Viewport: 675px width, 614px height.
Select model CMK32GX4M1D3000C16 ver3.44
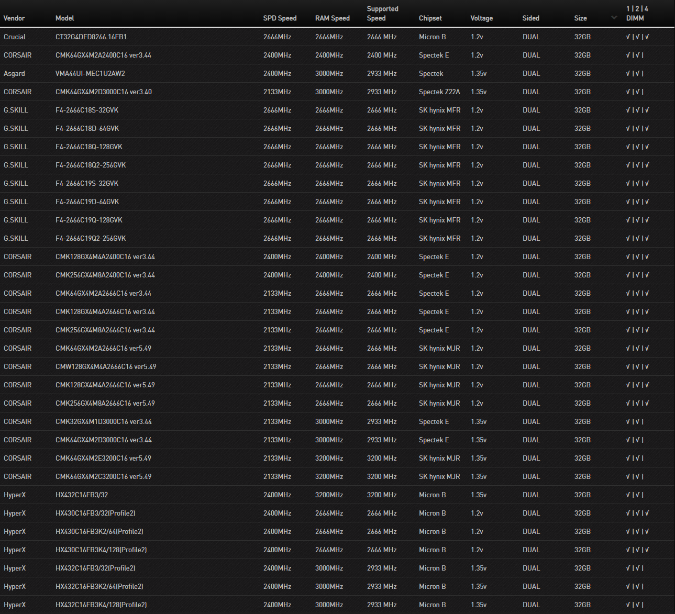coord(104,422)
